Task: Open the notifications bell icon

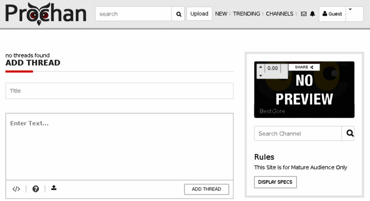Action: pyautogui.click(x=312, y=14)
